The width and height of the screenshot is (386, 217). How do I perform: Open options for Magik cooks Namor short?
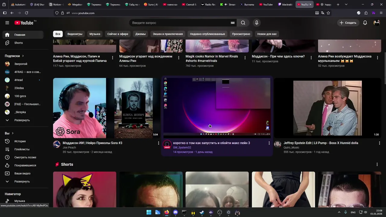pyautogui.click(x=245, y=58)
